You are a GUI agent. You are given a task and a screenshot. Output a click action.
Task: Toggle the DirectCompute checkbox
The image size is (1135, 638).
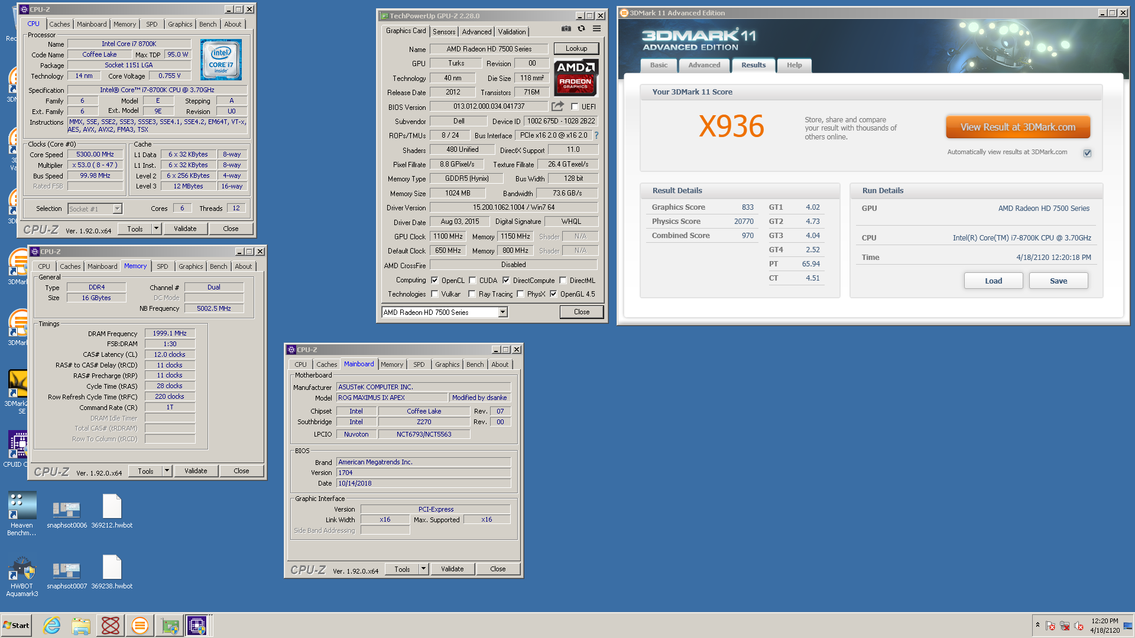click(506, 281)
